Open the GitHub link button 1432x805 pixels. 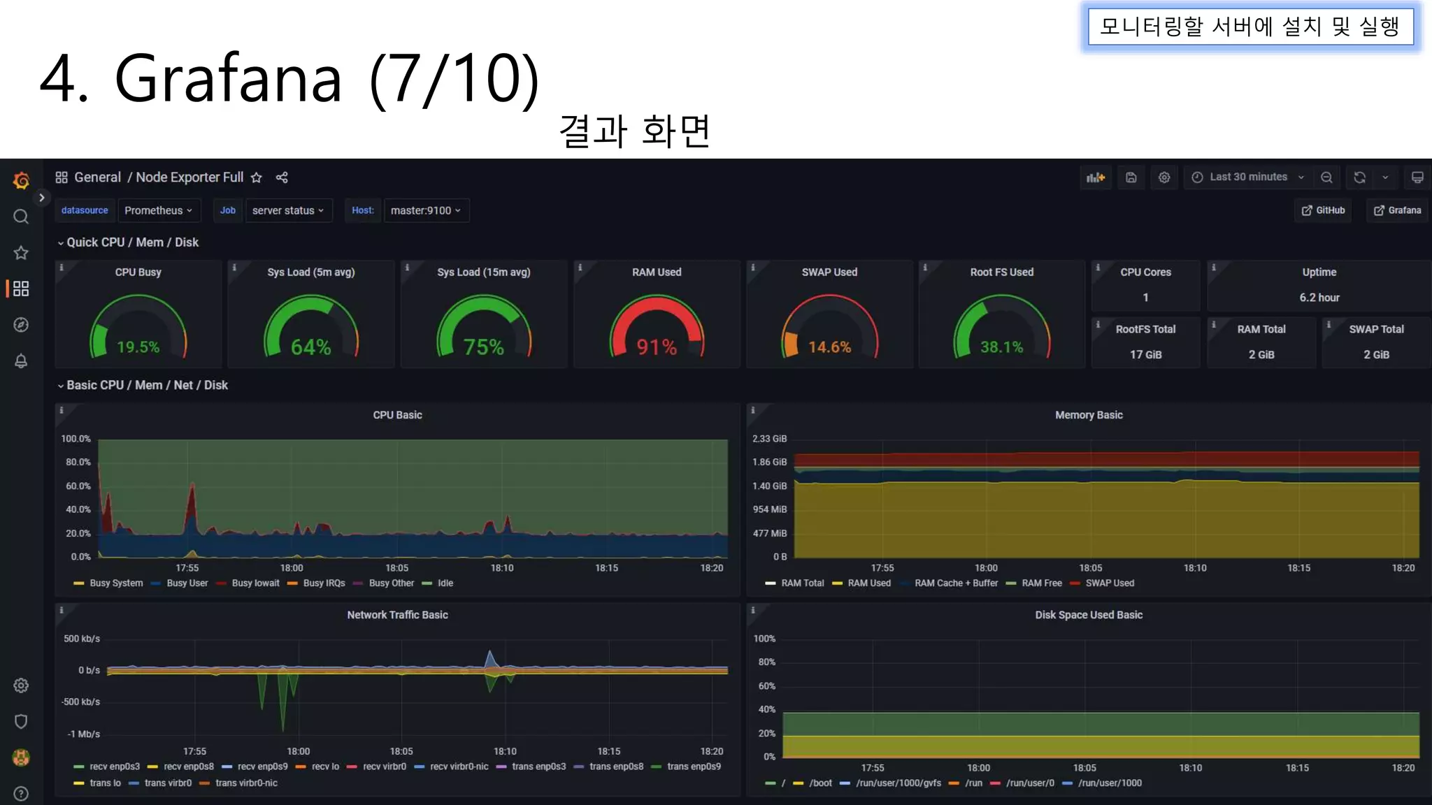[1323, 210]
